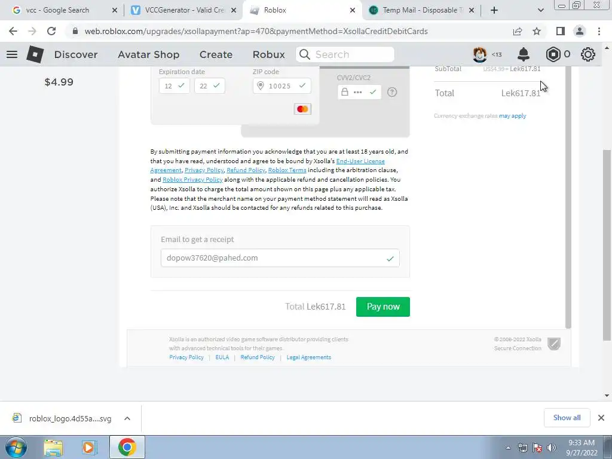612x459 pixels.
Task: Click Action Center flag tray icon
Action: point(537,448)
